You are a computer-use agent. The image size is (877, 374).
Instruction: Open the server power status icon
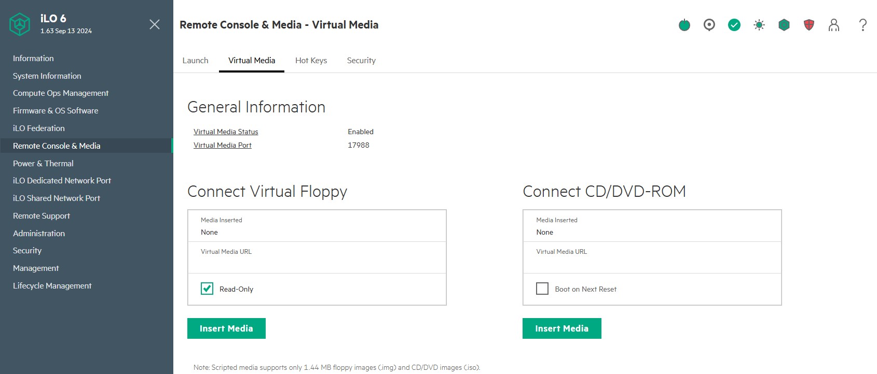tap(684, 25)
